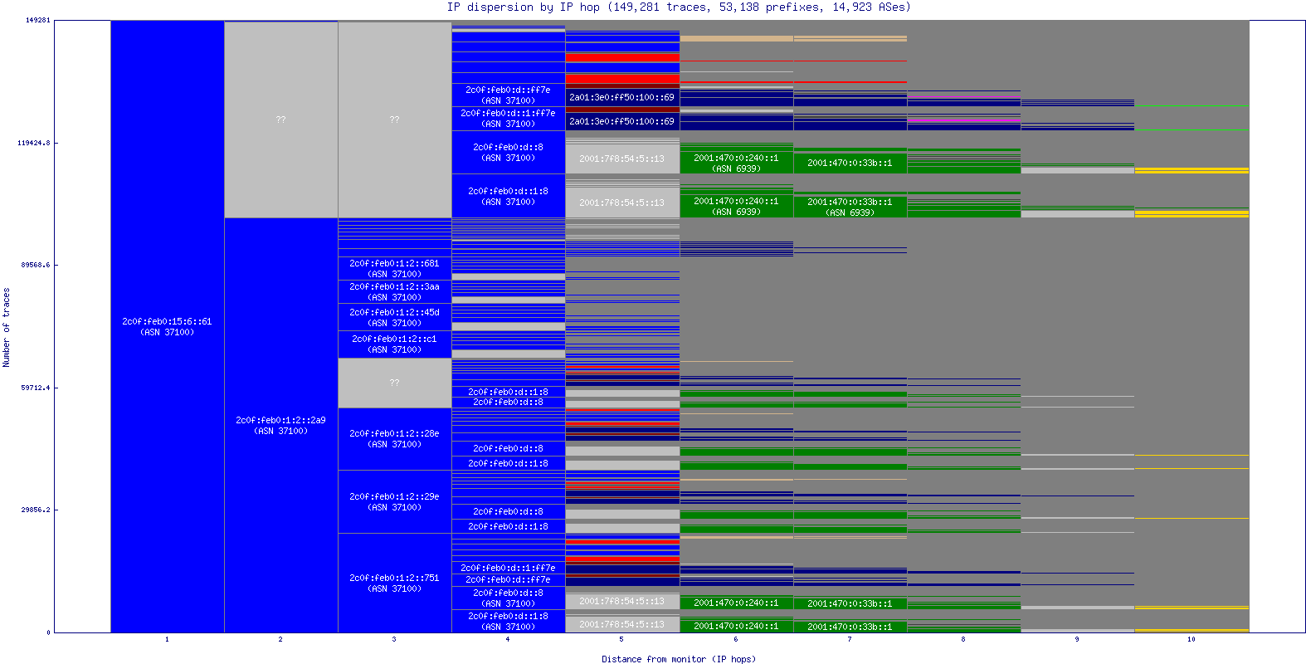Select the 2c0f:feb0:1:2::681 block
The height and width of the screenshot is (664, 1306).
point(395,268)
